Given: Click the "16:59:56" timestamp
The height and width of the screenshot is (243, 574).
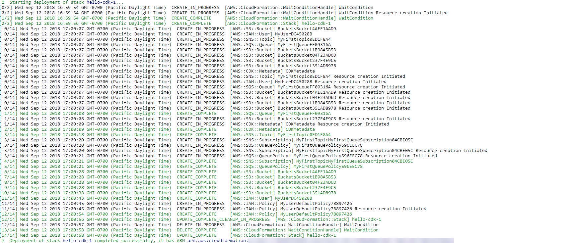Looking at the screenshot, I should (x=68, y=24).
